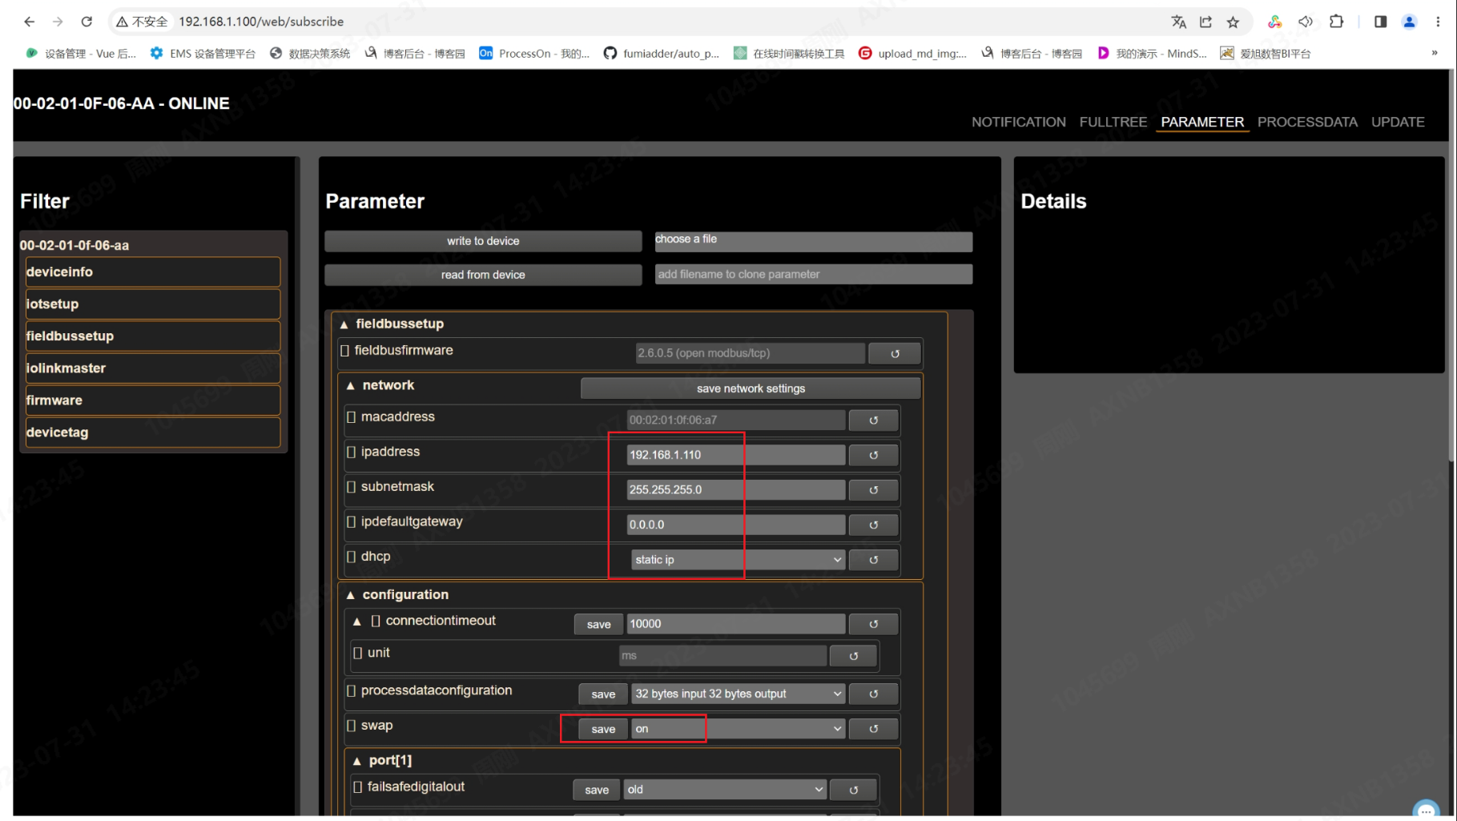Open the processdataconfiguration bytes dropdown

(x=738, y=694)
